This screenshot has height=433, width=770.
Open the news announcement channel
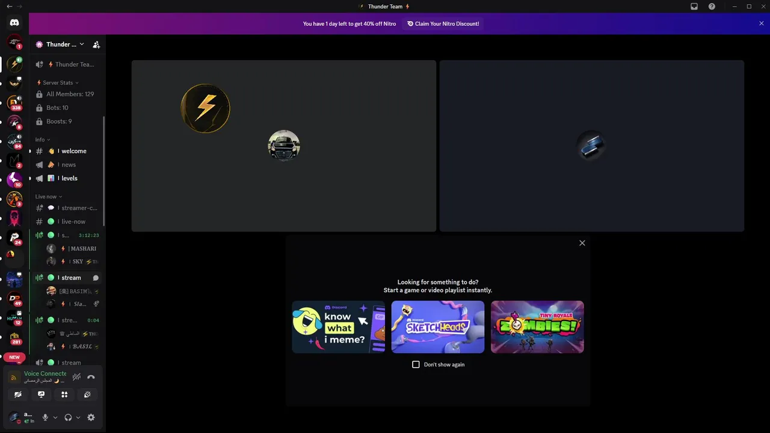(x=67, y=165)
